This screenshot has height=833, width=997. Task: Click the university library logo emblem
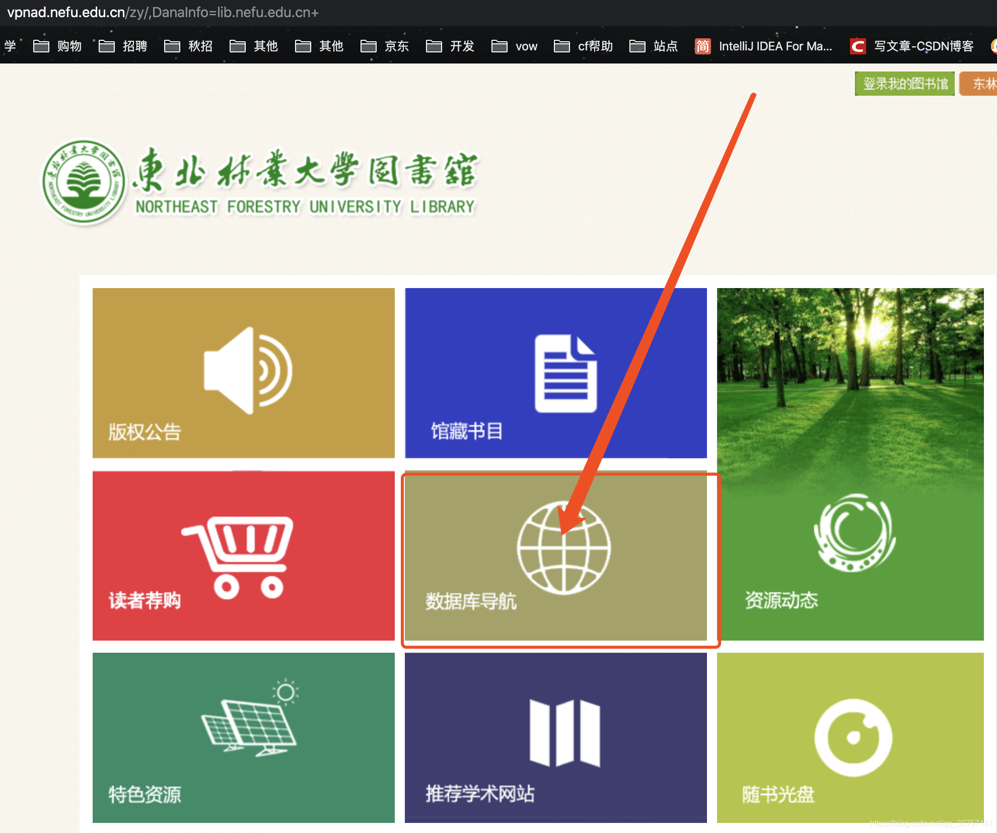pyautogui.click(x=84, y=182)
